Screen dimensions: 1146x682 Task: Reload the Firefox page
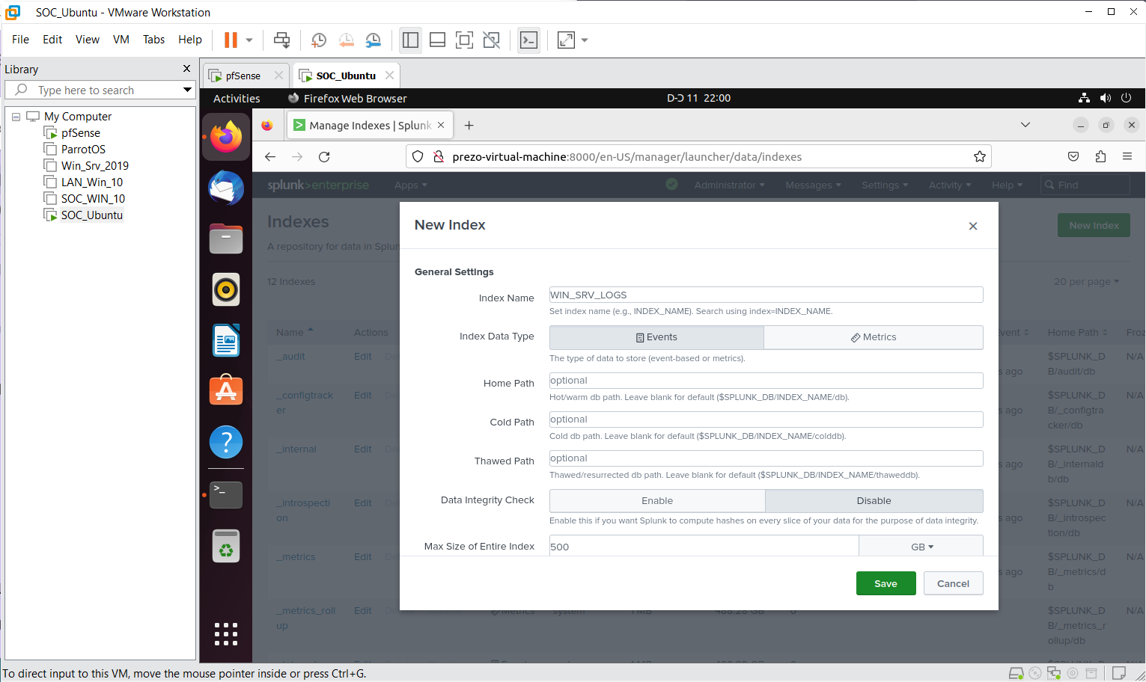click(324, 157)
